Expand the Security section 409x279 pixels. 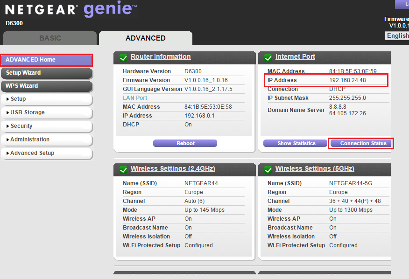pyautogui.click(x=47, y=126)
